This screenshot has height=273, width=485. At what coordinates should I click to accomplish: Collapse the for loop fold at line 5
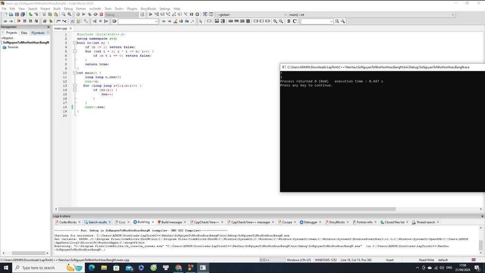pos(75,51)
